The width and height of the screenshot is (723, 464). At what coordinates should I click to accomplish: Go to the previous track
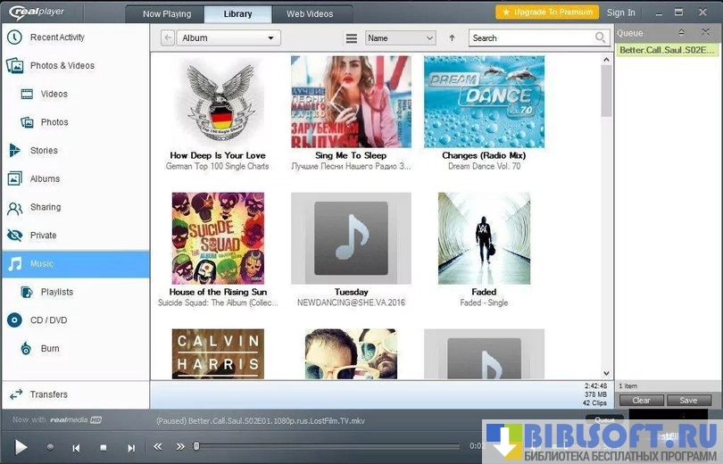(x=77, y=447)
